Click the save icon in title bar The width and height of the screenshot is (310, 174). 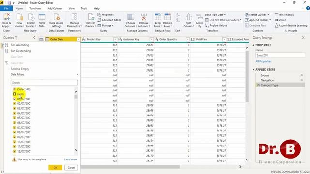tap(9, 3)
